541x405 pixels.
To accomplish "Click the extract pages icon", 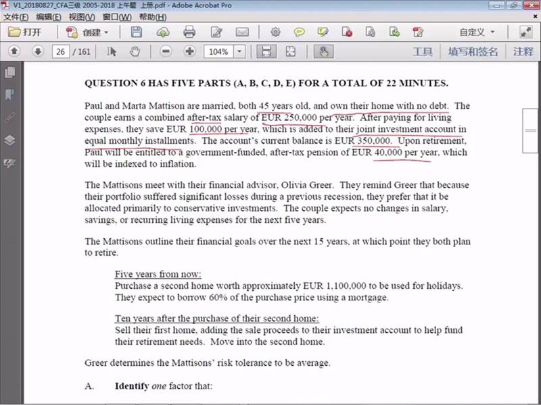I will tap(370, 32).
